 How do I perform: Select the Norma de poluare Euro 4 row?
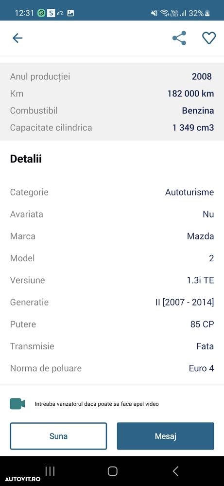[112, 368]
